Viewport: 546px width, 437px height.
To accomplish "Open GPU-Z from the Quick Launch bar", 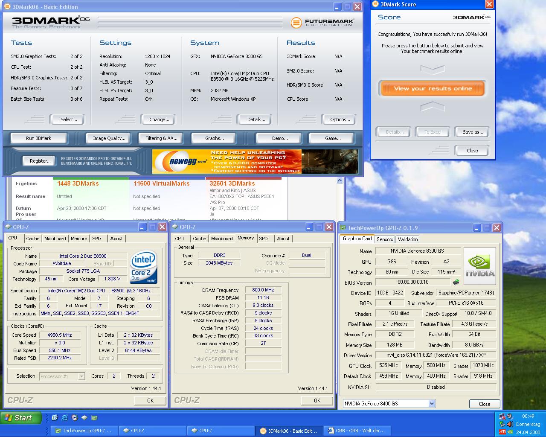I will pos(94,418).
